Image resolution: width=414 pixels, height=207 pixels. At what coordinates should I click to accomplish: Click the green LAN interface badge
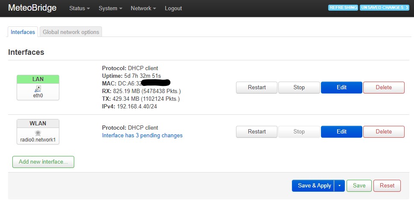(x=38, y=79)
